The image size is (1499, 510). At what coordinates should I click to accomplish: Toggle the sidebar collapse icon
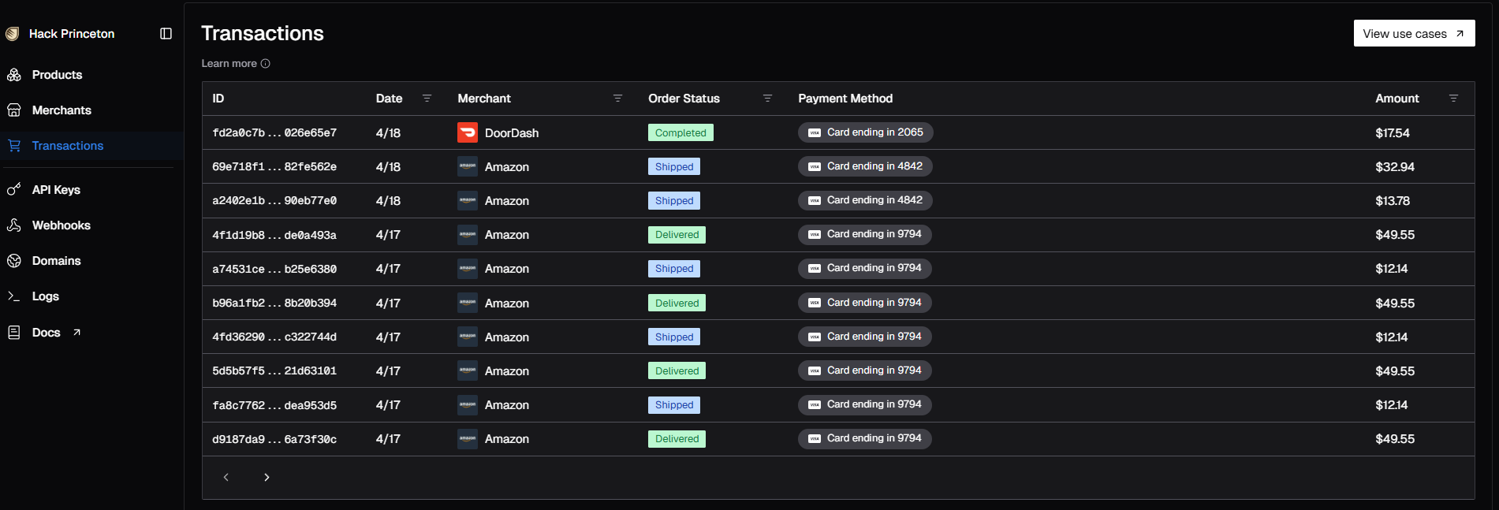166,34
